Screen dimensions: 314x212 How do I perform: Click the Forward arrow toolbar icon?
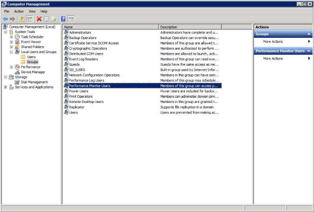point(12,19)
